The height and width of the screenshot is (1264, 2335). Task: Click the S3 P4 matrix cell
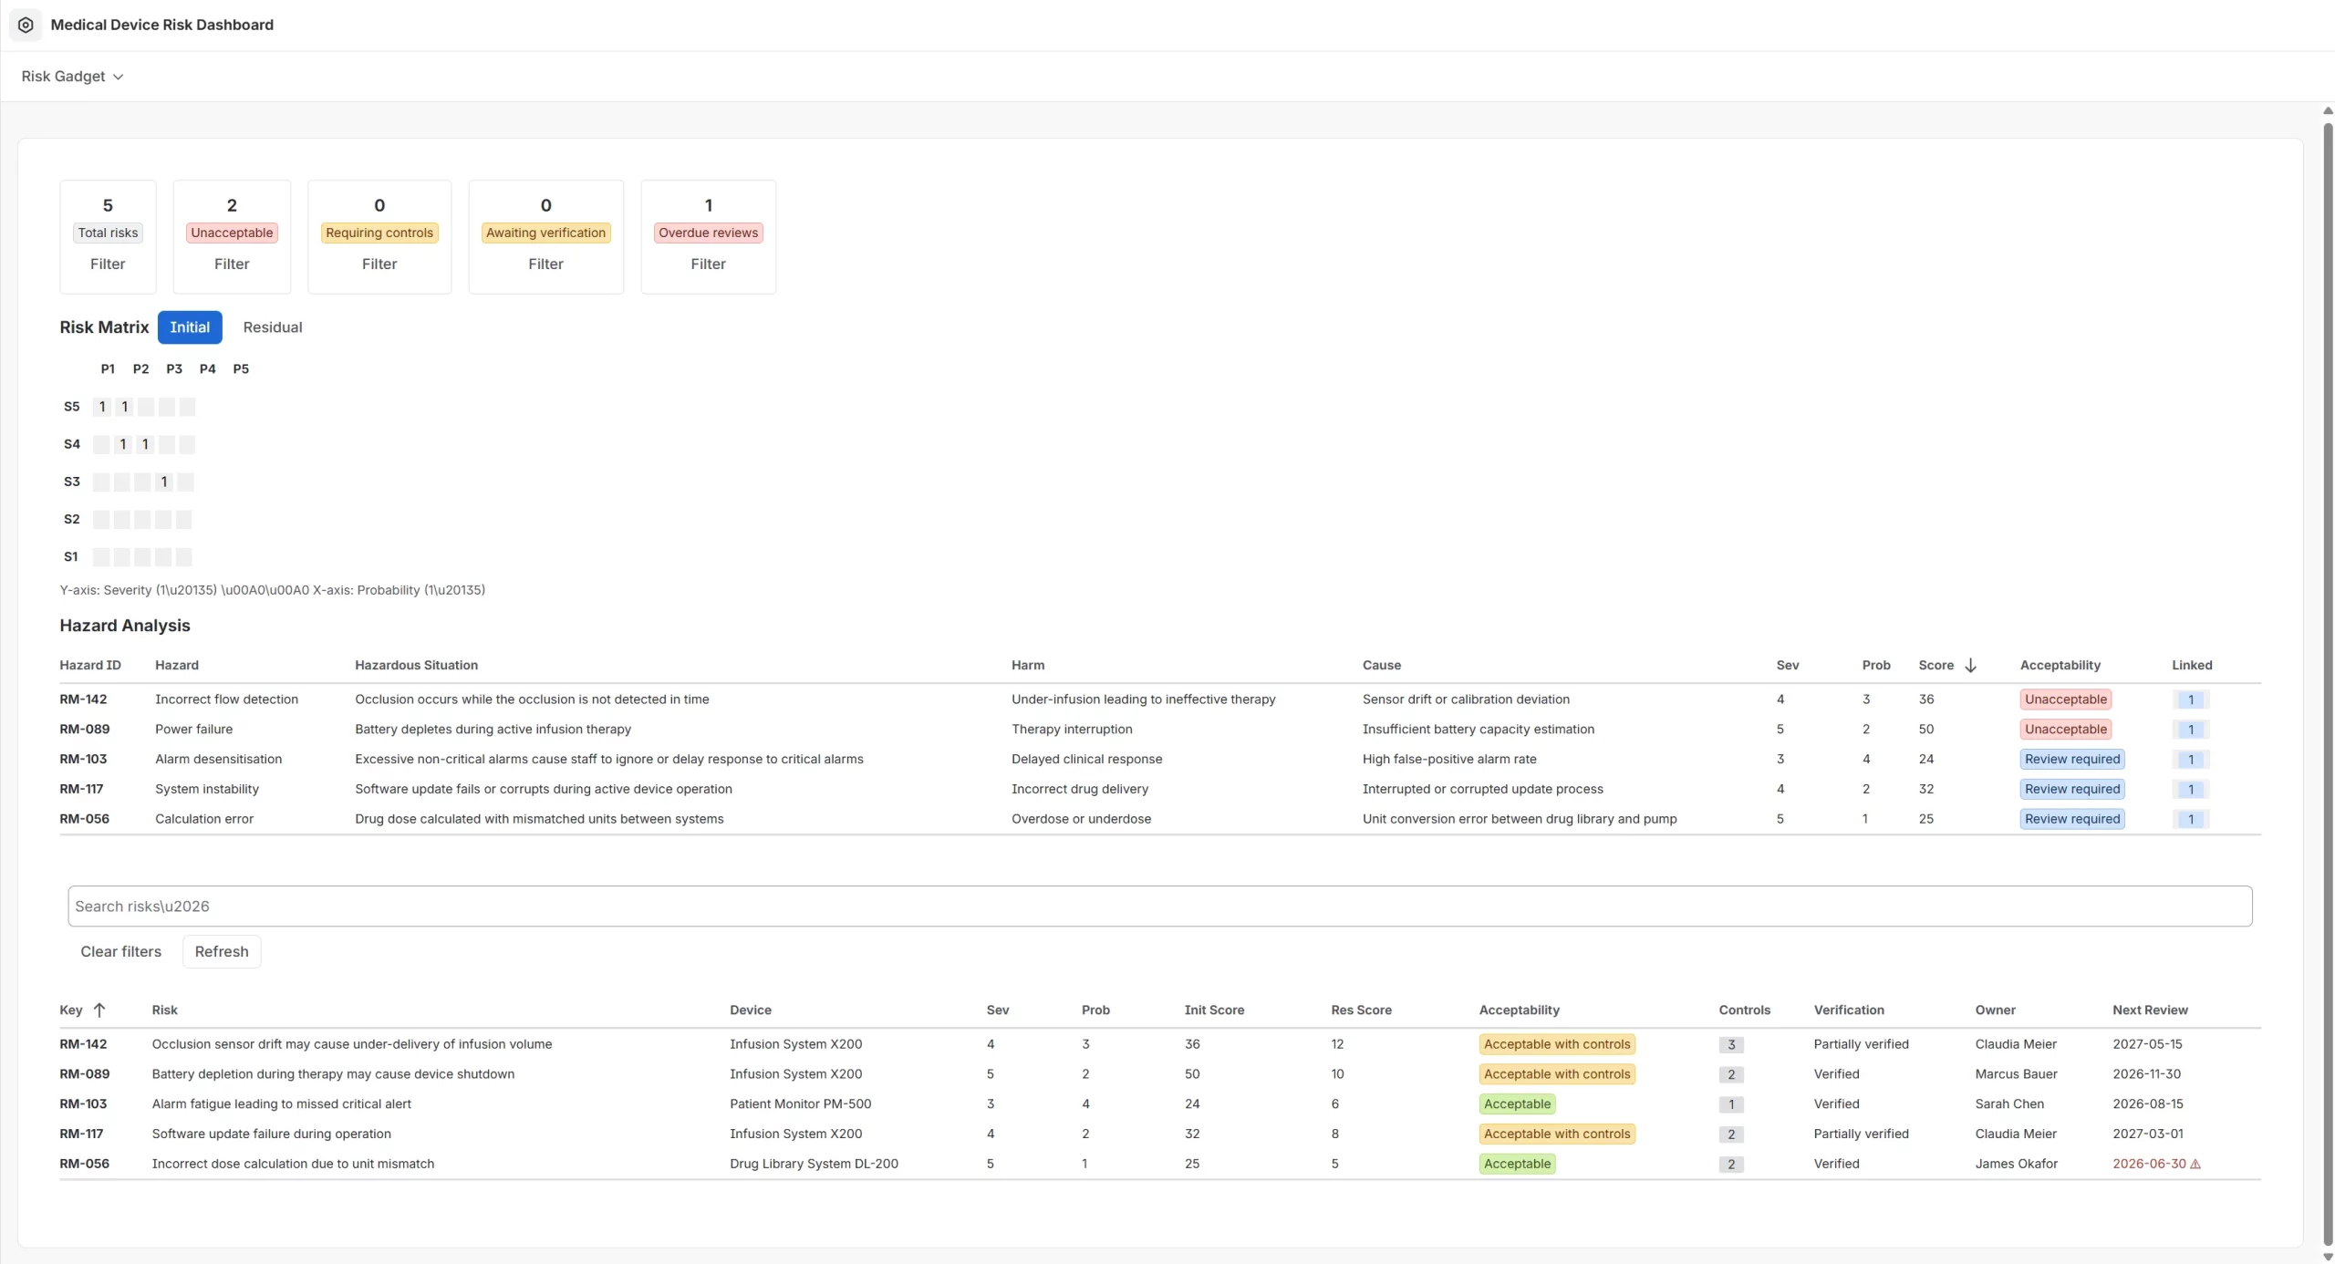click(x=163, y=482)
